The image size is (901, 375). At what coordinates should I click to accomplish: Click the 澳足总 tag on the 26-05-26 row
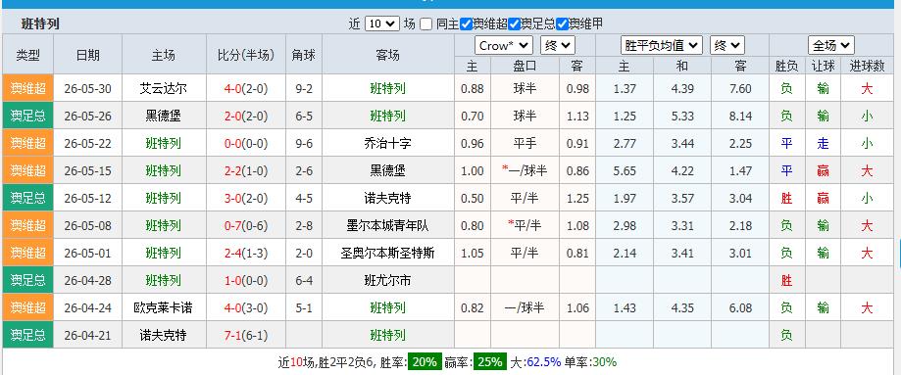(x=28, y=116)
